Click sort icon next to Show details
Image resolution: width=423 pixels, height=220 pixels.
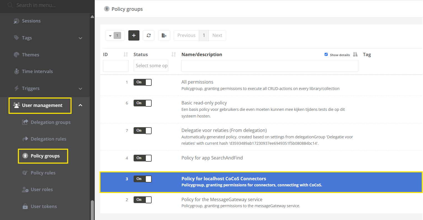[x=355, y=54]
